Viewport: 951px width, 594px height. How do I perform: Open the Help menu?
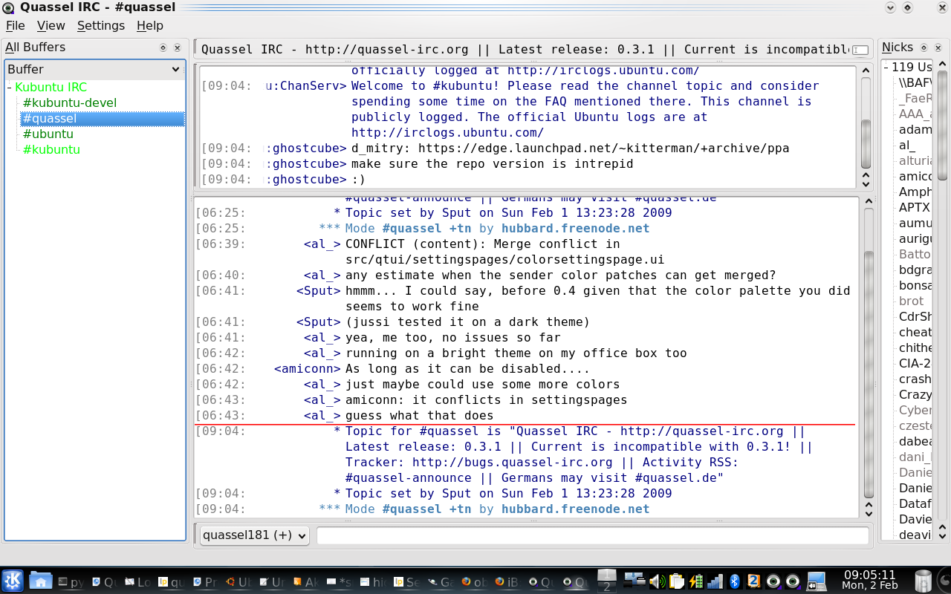click(x=150, y=25)
